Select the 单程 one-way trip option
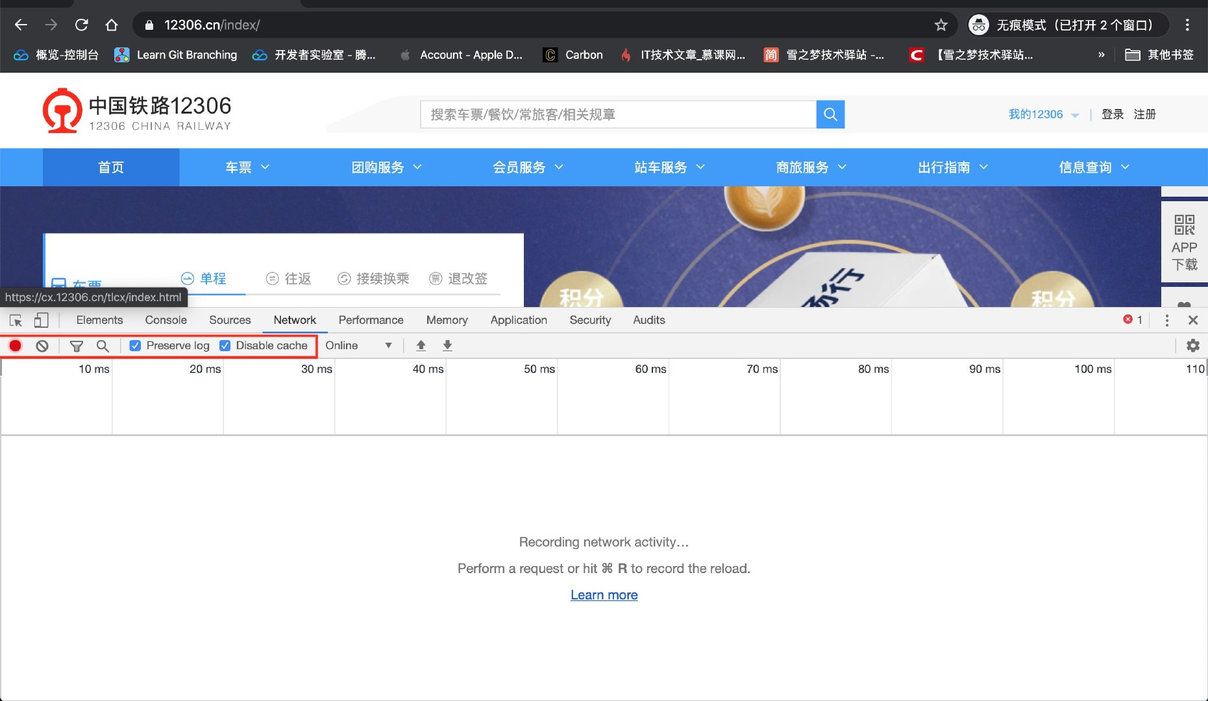Viewport: 1208px width, 701px height. click(x=204, y=278)
